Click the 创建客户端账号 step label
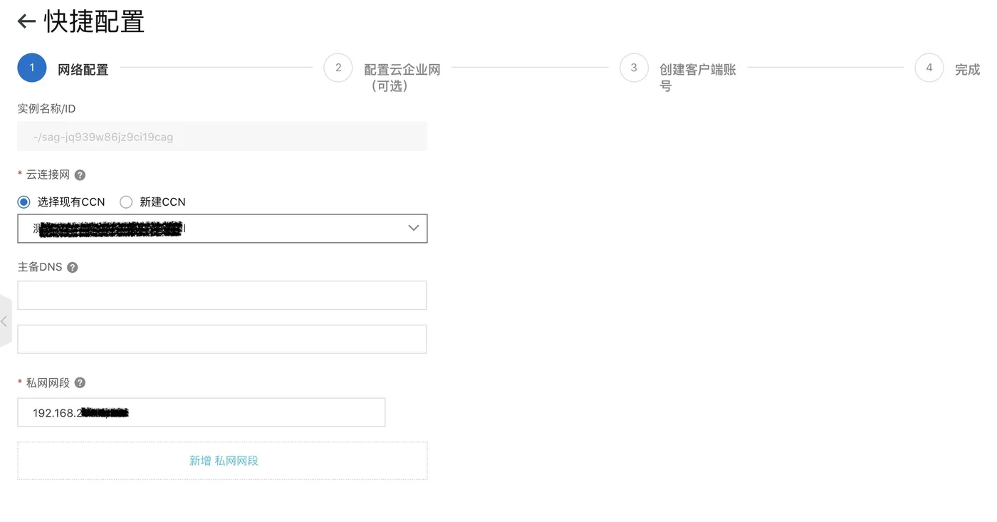The width and height of the screenshot is (997, 522). [x=698, y=78]
